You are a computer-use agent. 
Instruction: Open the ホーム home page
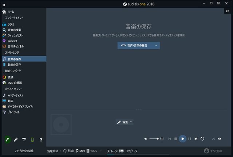pos(24,12)
